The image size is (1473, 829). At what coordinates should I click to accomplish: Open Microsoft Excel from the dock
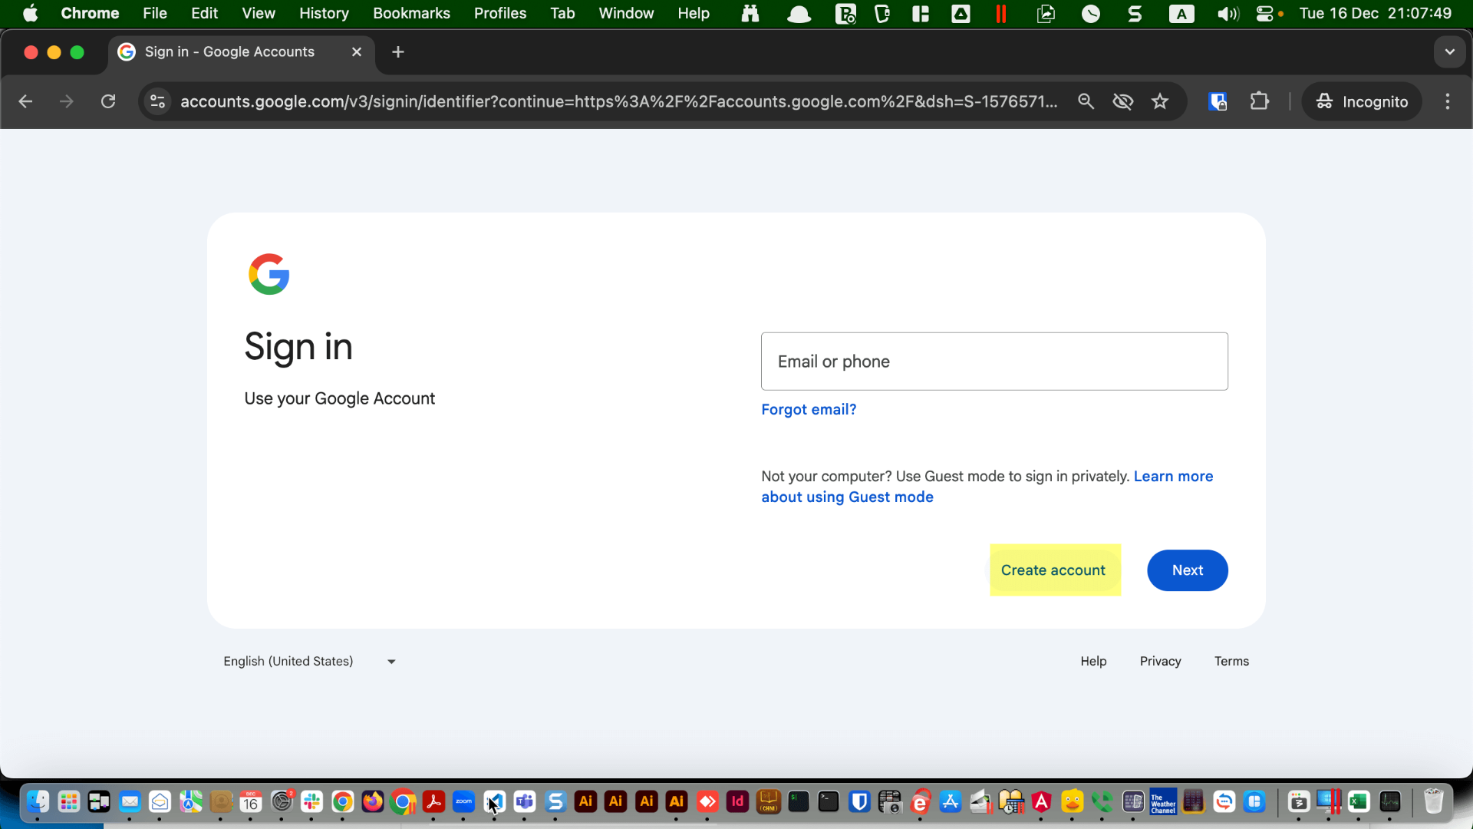[1359, 801]
